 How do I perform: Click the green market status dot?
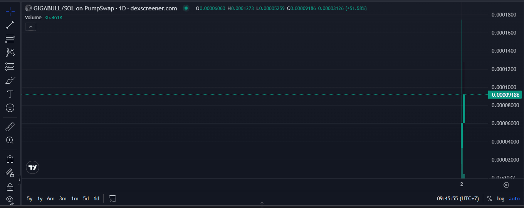coord(186,8)
